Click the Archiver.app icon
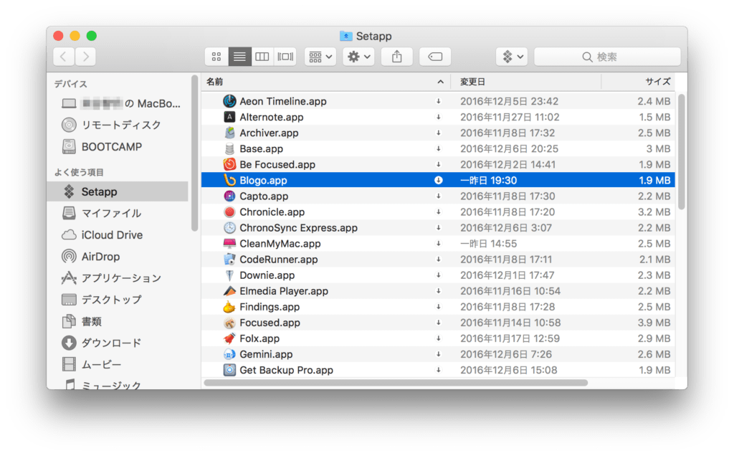 [x=229, y=133]
